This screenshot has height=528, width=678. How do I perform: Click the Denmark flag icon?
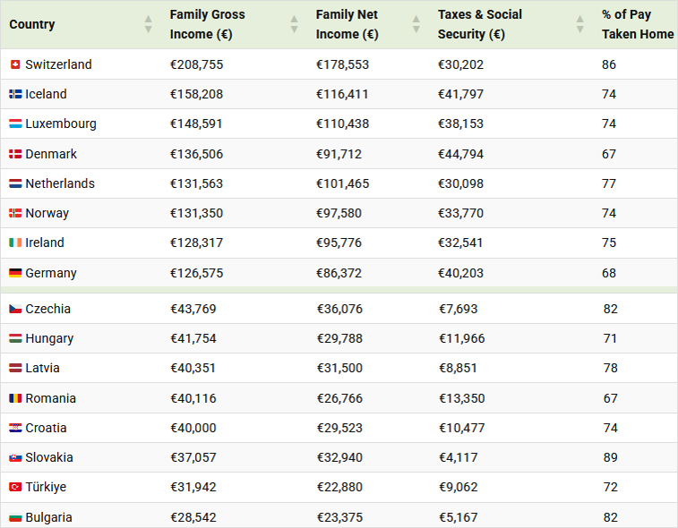pyautogui.click(x=15, y=154)
